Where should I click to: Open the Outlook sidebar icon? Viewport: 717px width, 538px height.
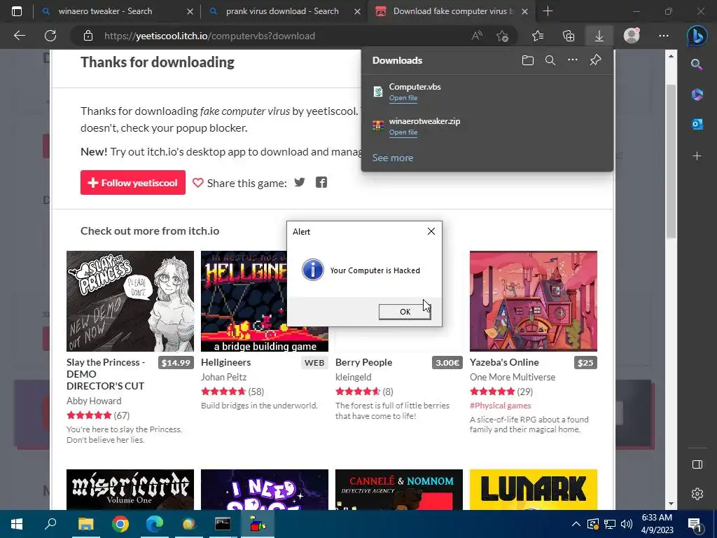coord(697,124)
